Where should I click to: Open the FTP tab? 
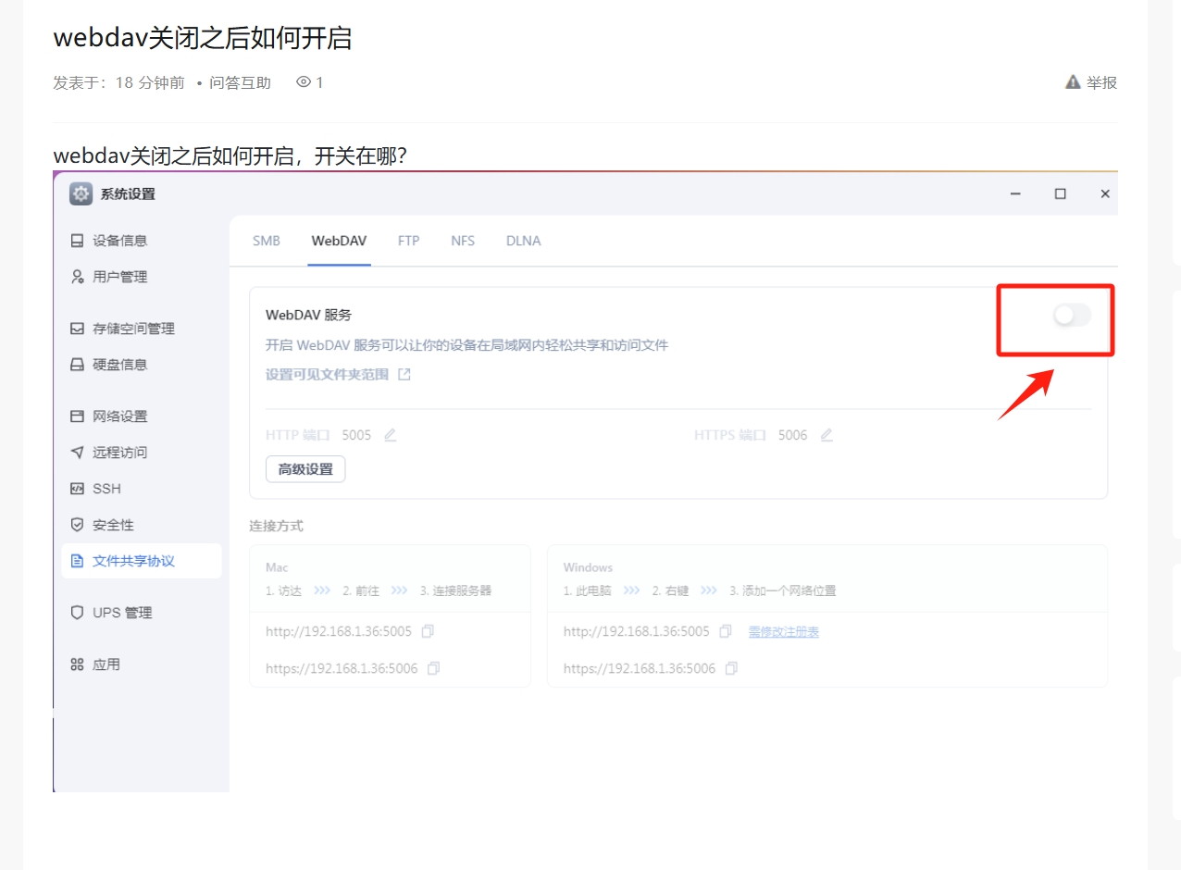click(409, 241)
